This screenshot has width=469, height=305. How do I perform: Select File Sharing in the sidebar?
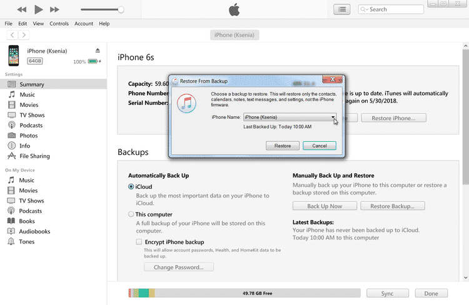(x=34, y=156)
